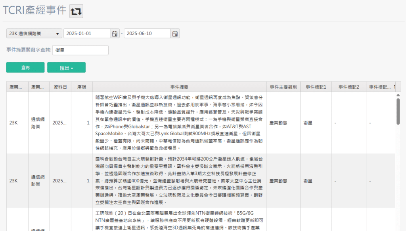Screen dimensions: 406x231
Task: Open the start date calendar picker icon
Action: [x=115, y=34]
